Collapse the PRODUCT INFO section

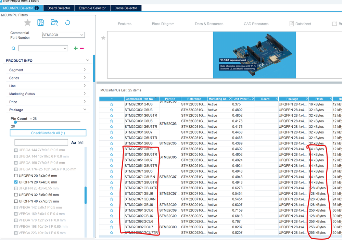[x=87, y=60]
